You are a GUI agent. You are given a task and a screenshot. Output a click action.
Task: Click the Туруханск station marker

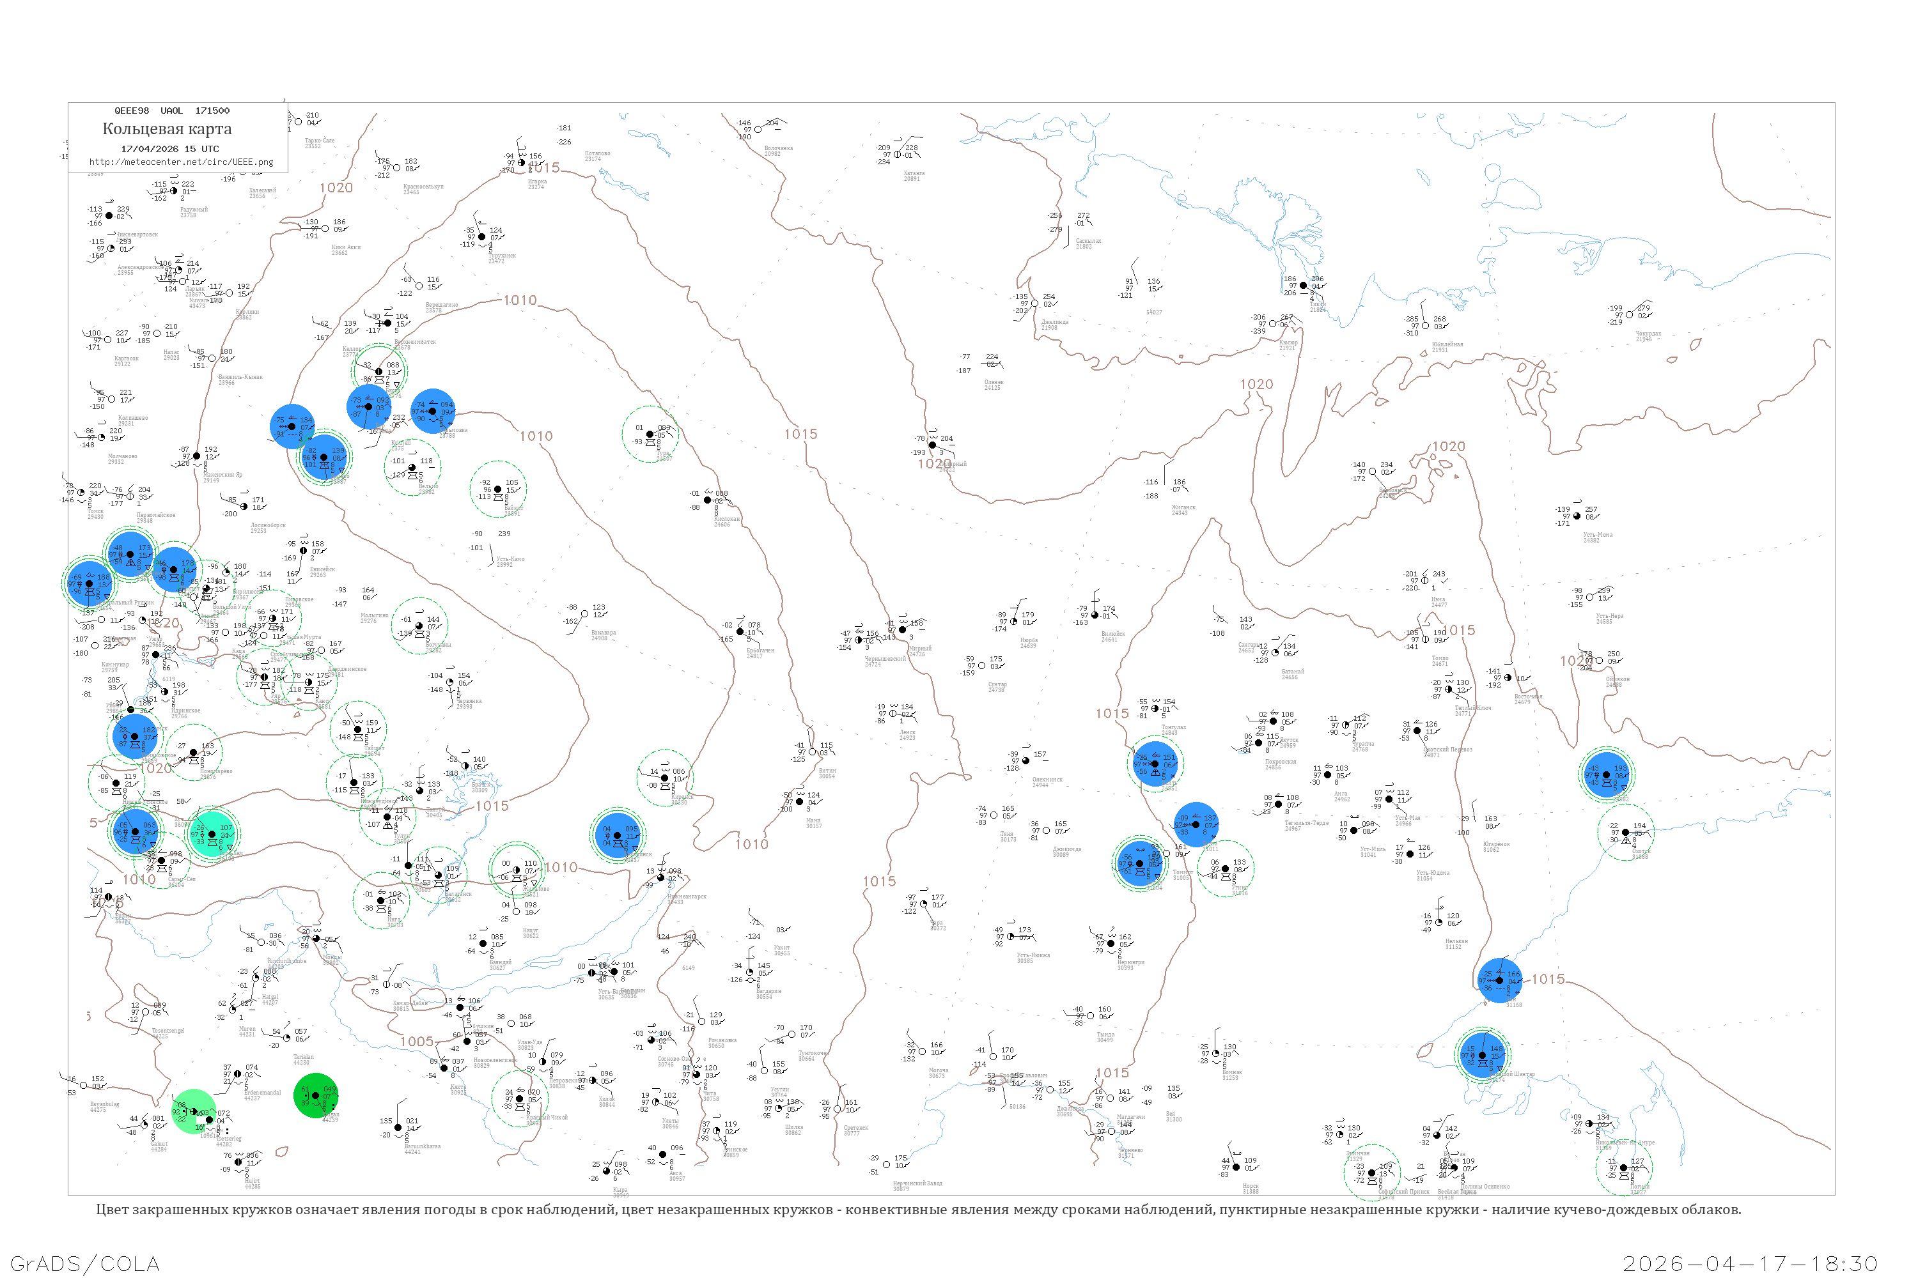click(x=481, y=237)
